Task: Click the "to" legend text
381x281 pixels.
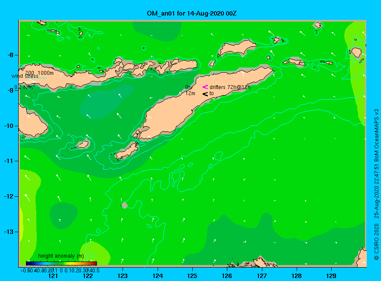Action: point(212,93)
